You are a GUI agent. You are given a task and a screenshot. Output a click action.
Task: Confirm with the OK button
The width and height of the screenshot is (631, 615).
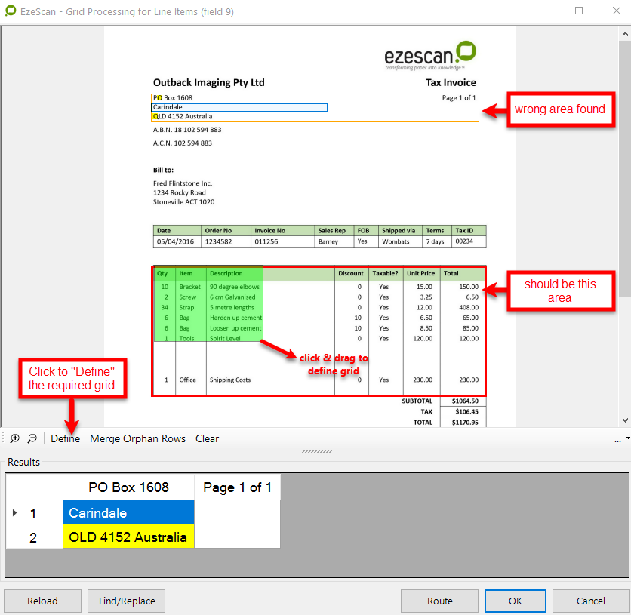click(x=515, y=601)
